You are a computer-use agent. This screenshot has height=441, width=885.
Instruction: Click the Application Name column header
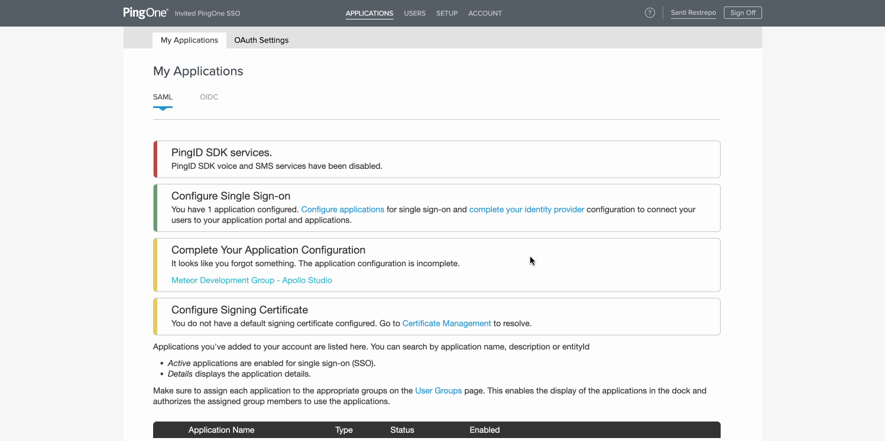[x=221, y=430]
